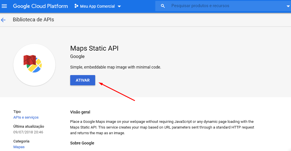Click the Maps Static API logo image
Screen dimensions: 291x151
click(34, 65)
